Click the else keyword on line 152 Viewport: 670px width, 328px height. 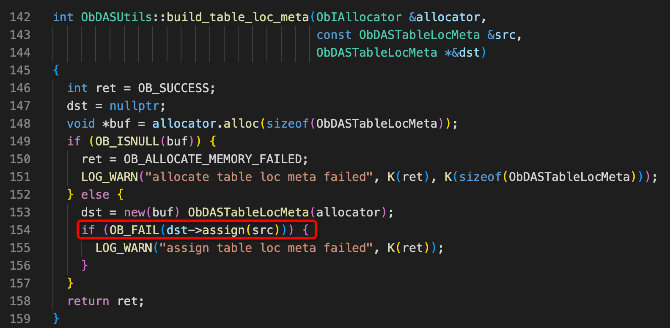point(95,194)
